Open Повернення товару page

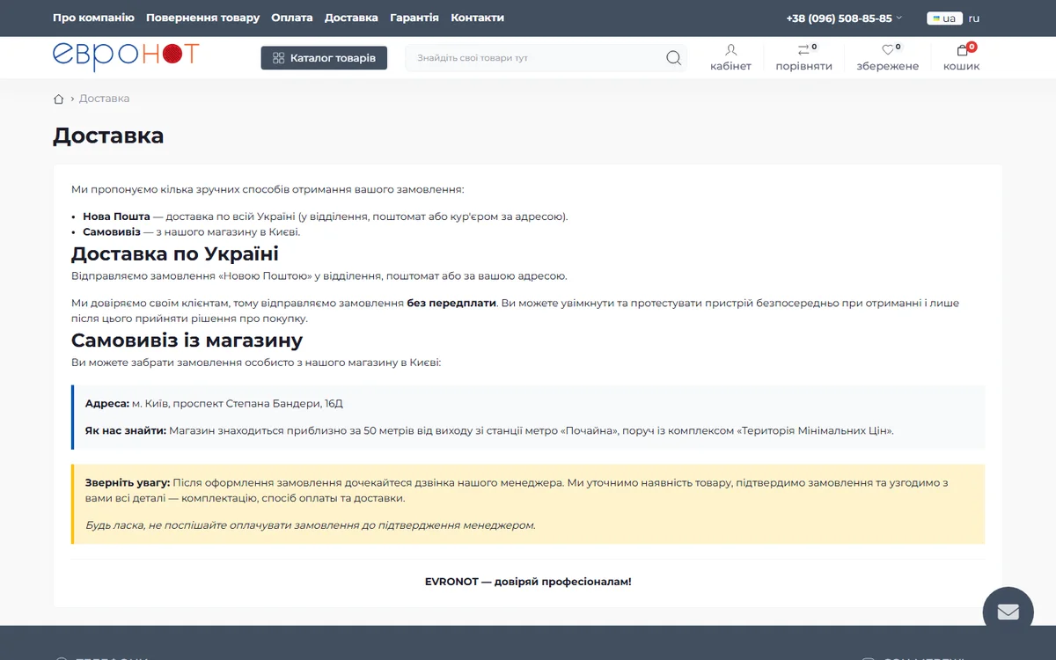tap(202, 18)
